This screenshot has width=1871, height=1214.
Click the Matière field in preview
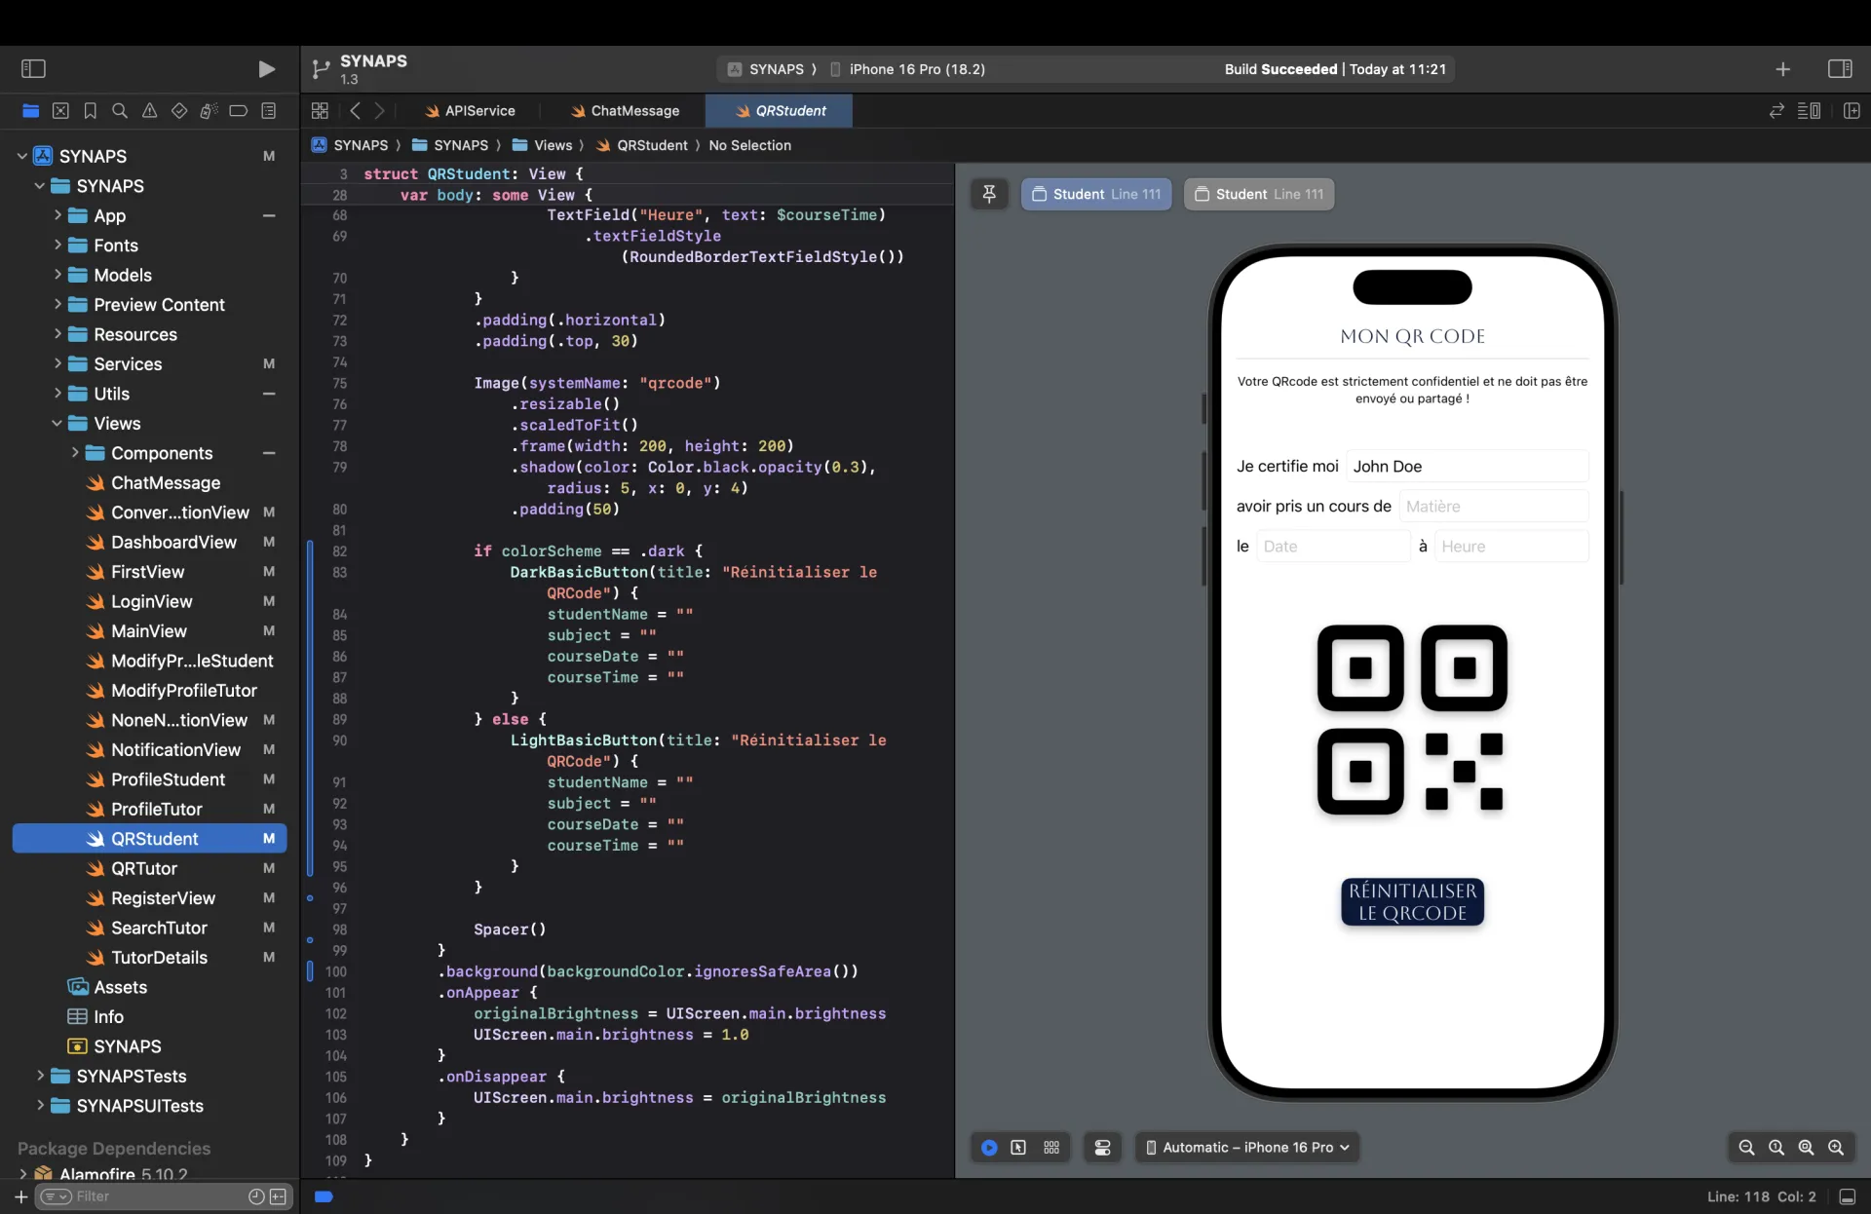coord(1493,506)
